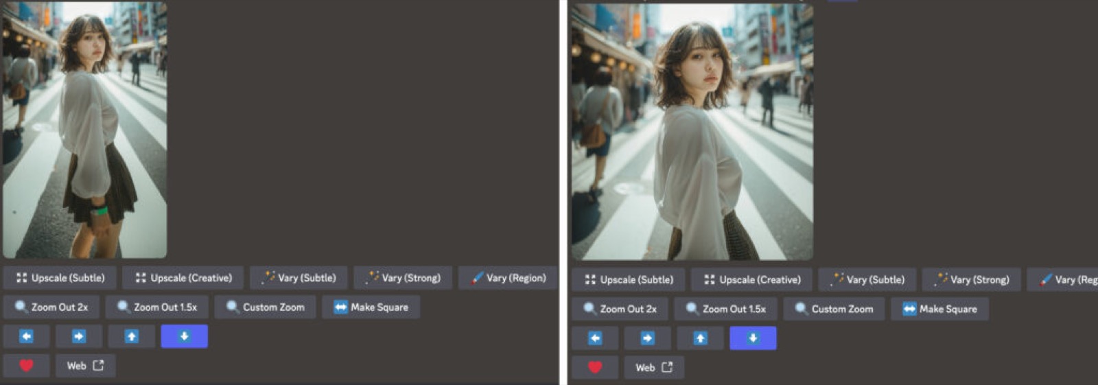
Task: Click Vary (Strong) in the left panel
Action: [403, 278]
